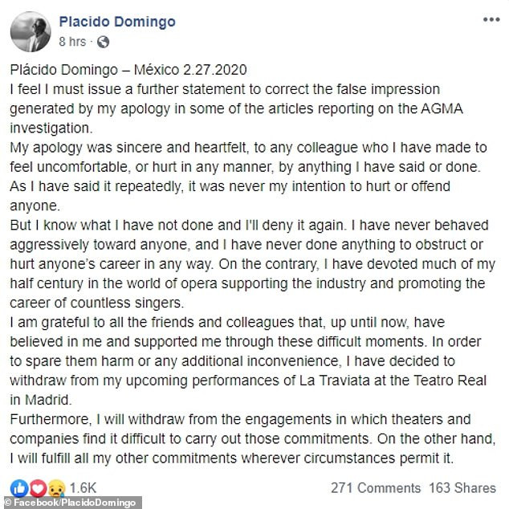Click the crying Sad reaction icon

pos(56,488)
